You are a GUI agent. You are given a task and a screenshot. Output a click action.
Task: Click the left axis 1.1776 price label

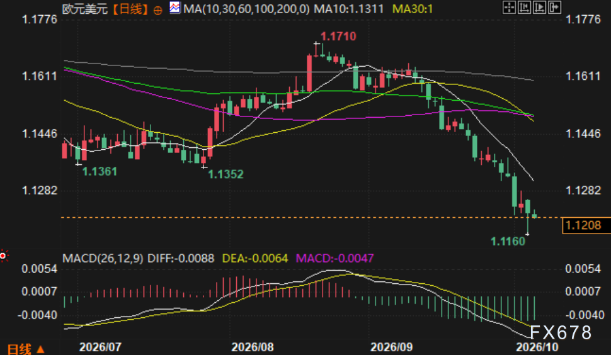point(39,20)
